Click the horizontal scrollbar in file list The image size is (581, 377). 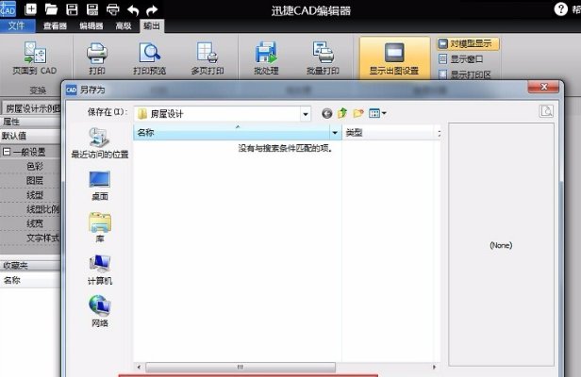click(241, 367)
